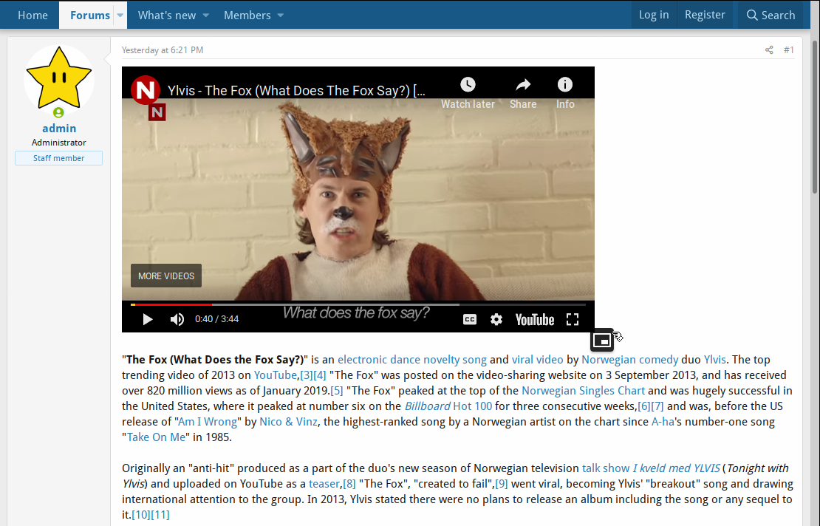Click footnote reference [8]
The width and height of the screenshot is (820, 526).
349,484
